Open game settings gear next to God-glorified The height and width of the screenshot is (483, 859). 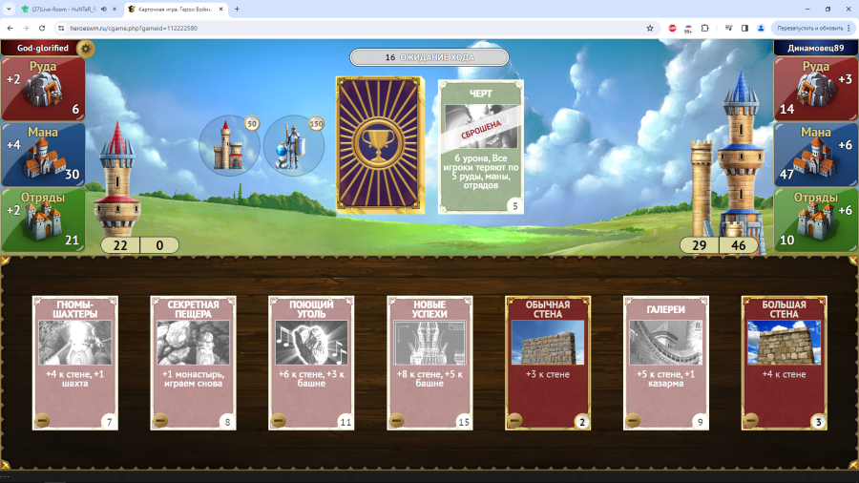pyautogui.click(x=86, y=48)
